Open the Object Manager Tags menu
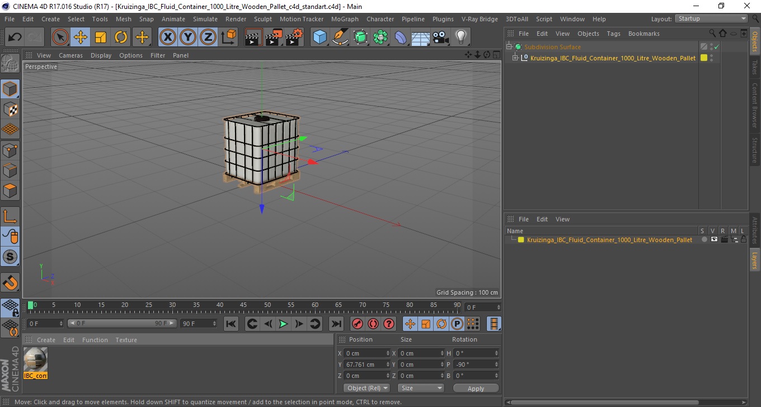The height and width of the screenshot is (407, 761). tap(613, 34)
